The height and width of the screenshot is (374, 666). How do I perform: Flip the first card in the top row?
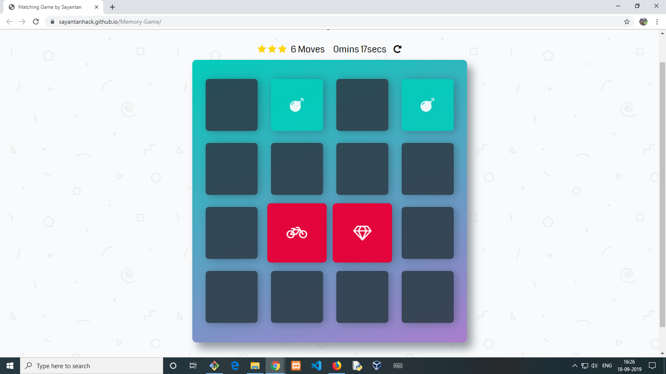coord(231,105)
